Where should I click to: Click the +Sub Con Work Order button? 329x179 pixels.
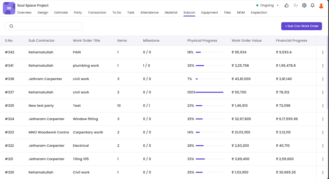[301, 26]
